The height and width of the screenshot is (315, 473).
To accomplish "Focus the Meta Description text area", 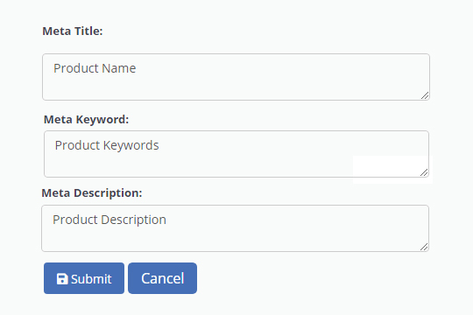I will [235, 228].
